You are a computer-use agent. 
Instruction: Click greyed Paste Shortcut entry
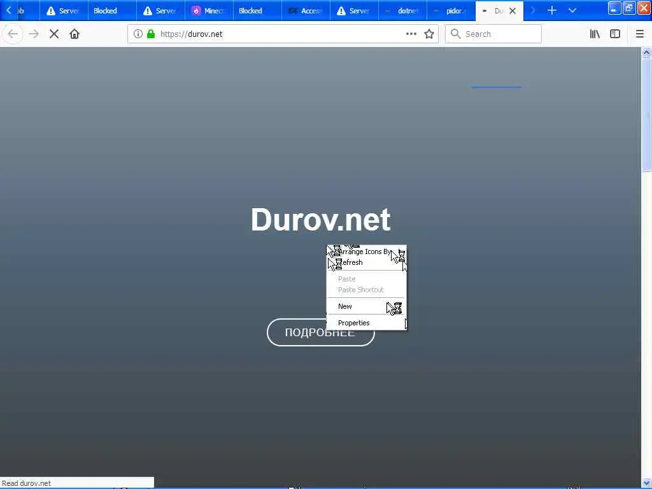coord(366,290)
